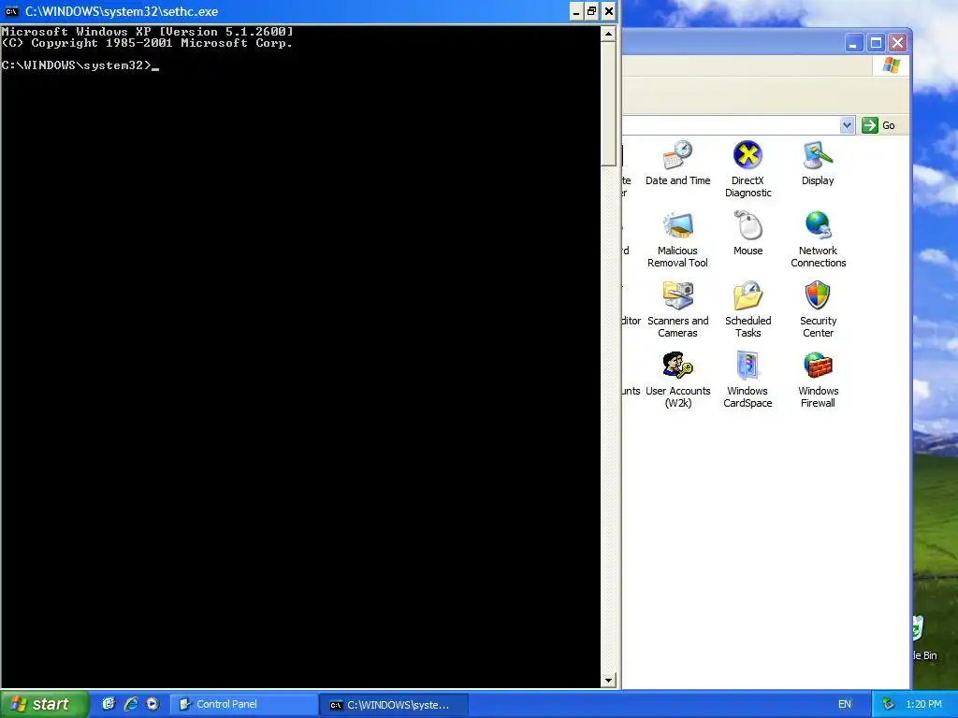Switch to Control Panel taskbar button
The height and width of the screenshot is (718, 958).
click(242, 705)
